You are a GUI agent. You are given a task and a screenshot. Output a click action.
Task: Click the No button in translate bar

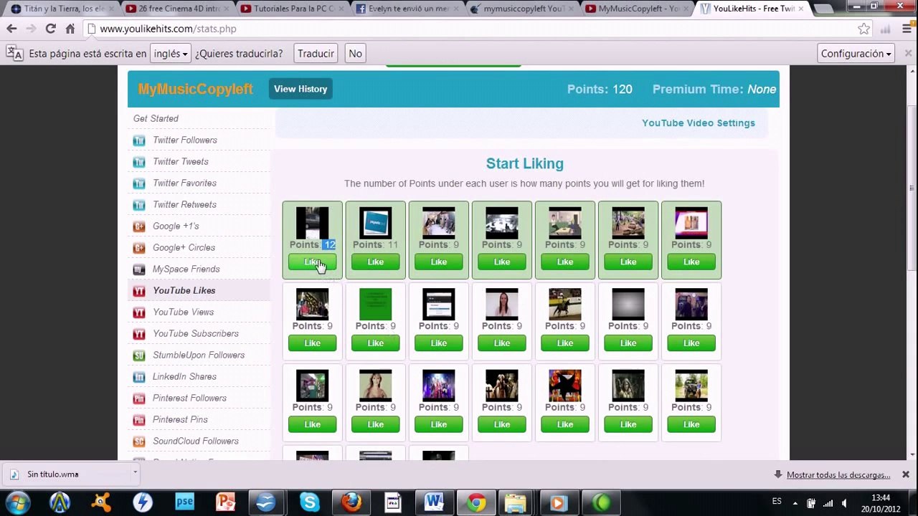(x=355, y=54)
